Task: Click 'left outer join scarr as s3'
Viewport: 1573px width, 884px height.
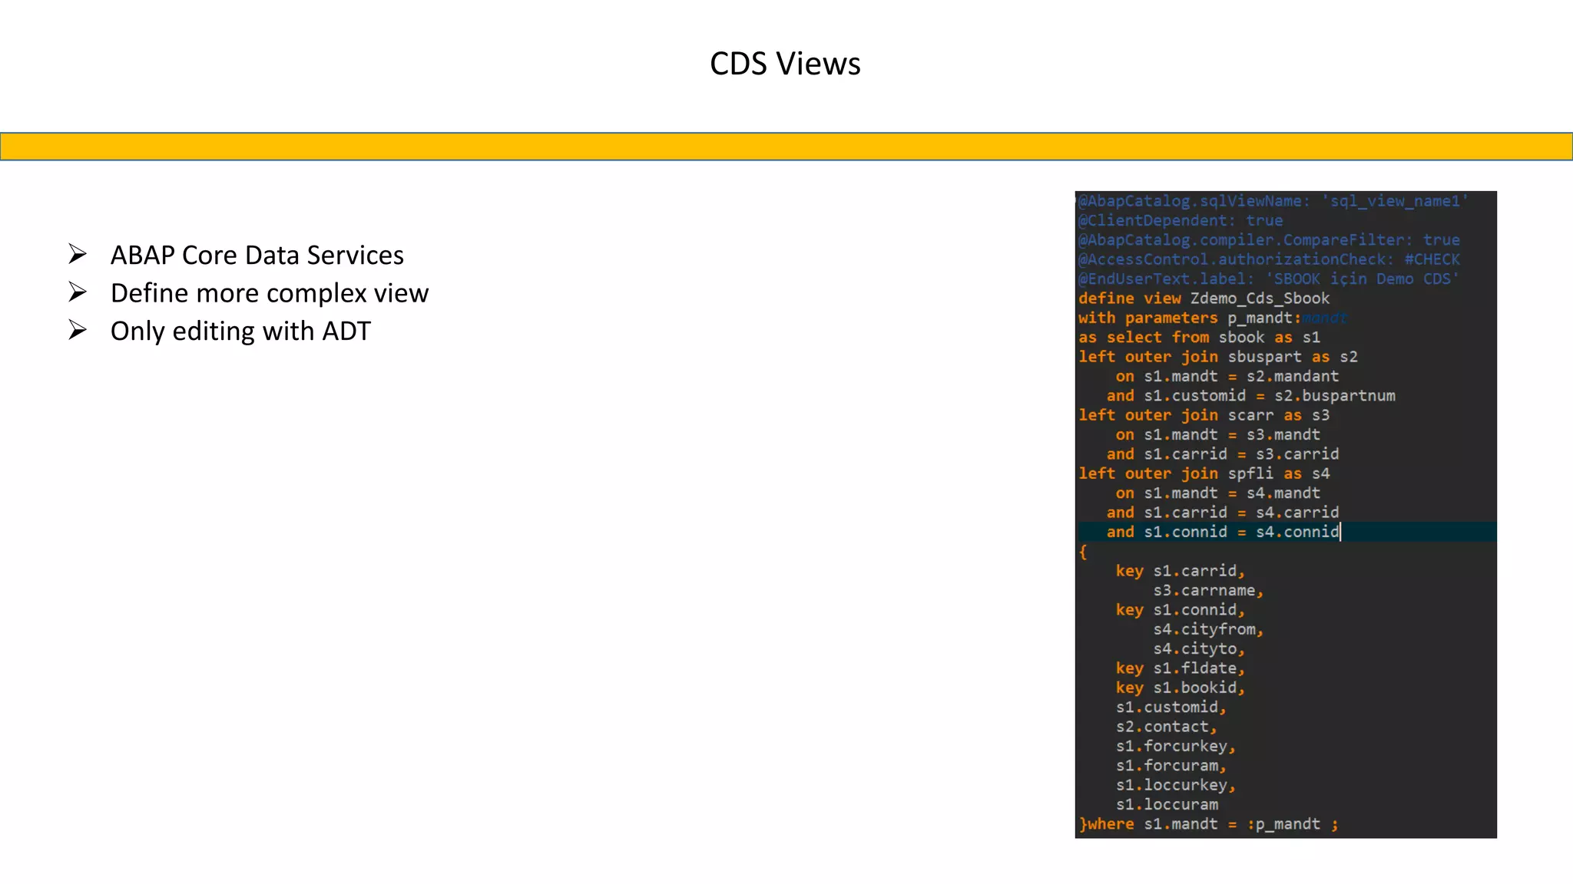Action: [x=1204, y=415]
